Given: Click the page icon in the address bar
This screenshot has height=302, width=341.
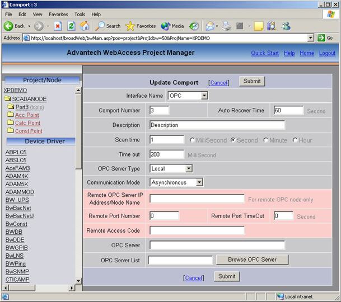Looking at the screenshot, I should [x=26, y=38].
